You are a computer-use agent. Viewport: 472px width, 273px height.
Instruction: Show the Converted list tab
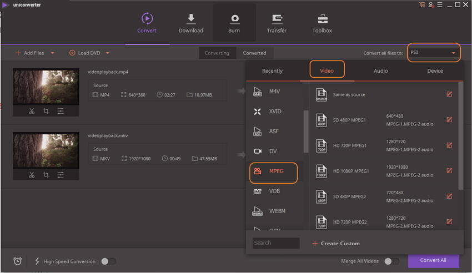point(255,53)
